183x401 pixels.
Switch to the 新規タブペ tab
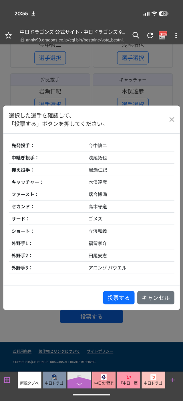point(30,380)
